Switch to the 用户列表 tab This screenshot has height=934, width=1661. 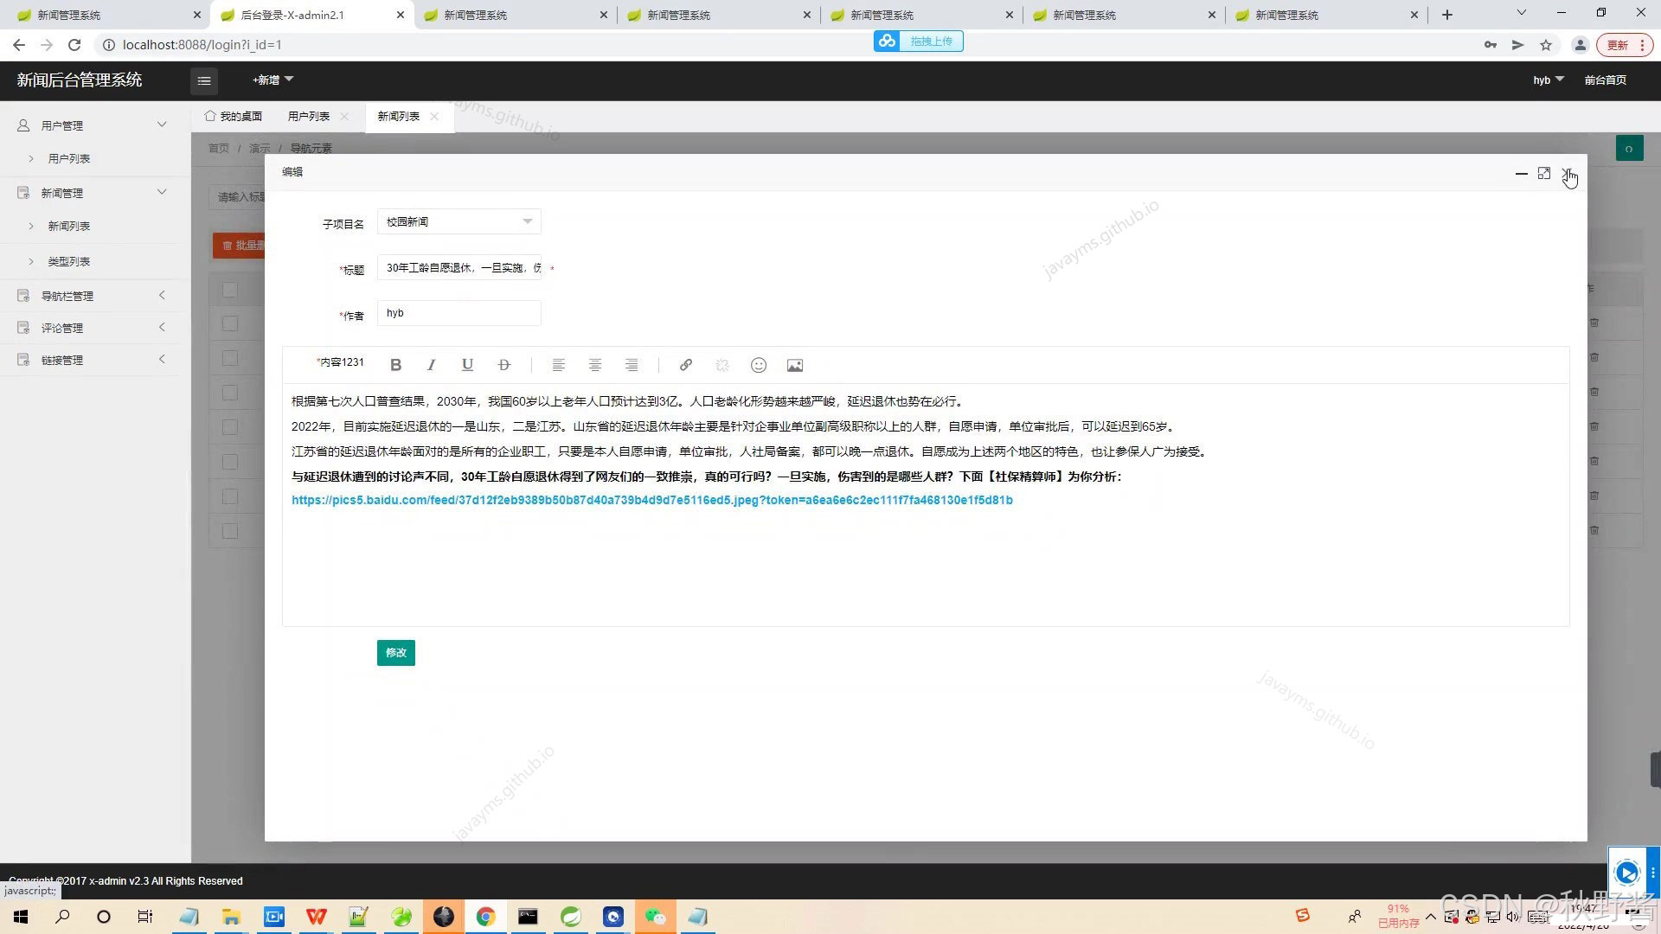tap(309, 117)
